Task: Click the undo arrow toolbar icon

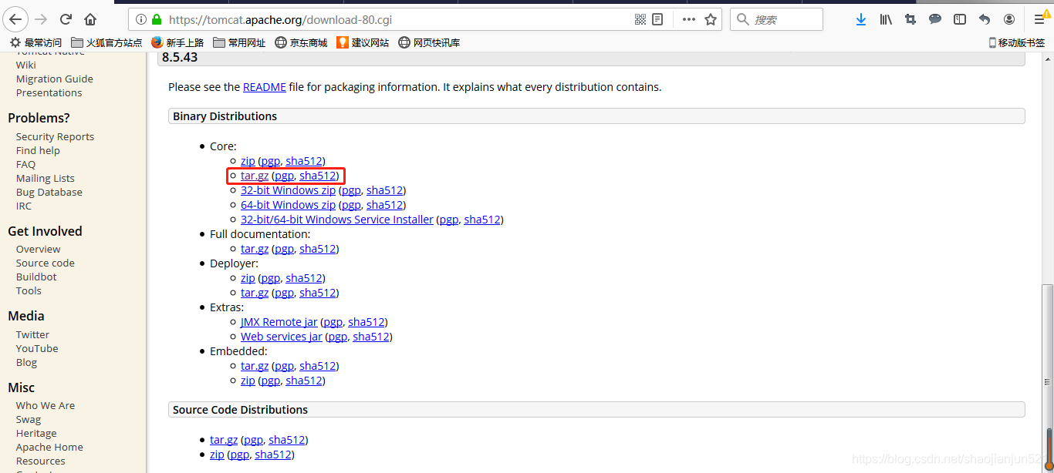Action: coord(985,19)
